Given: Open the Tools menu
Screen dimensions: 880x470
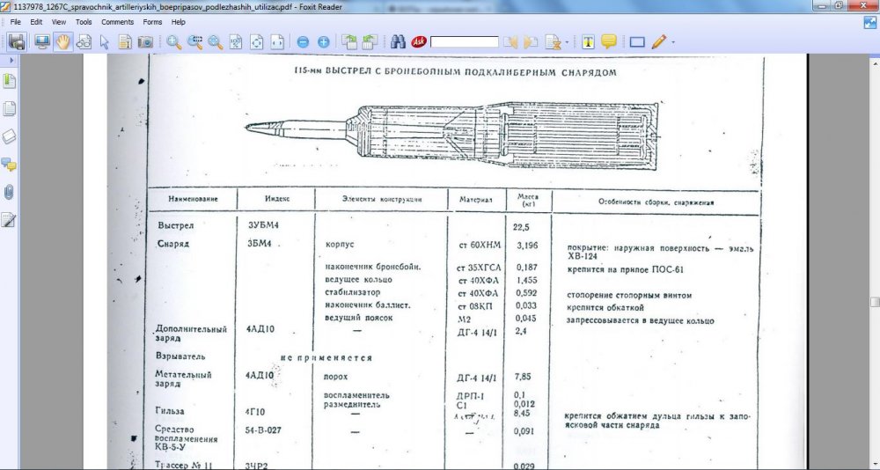Looking at the screenshot, I should click(84, 22).
